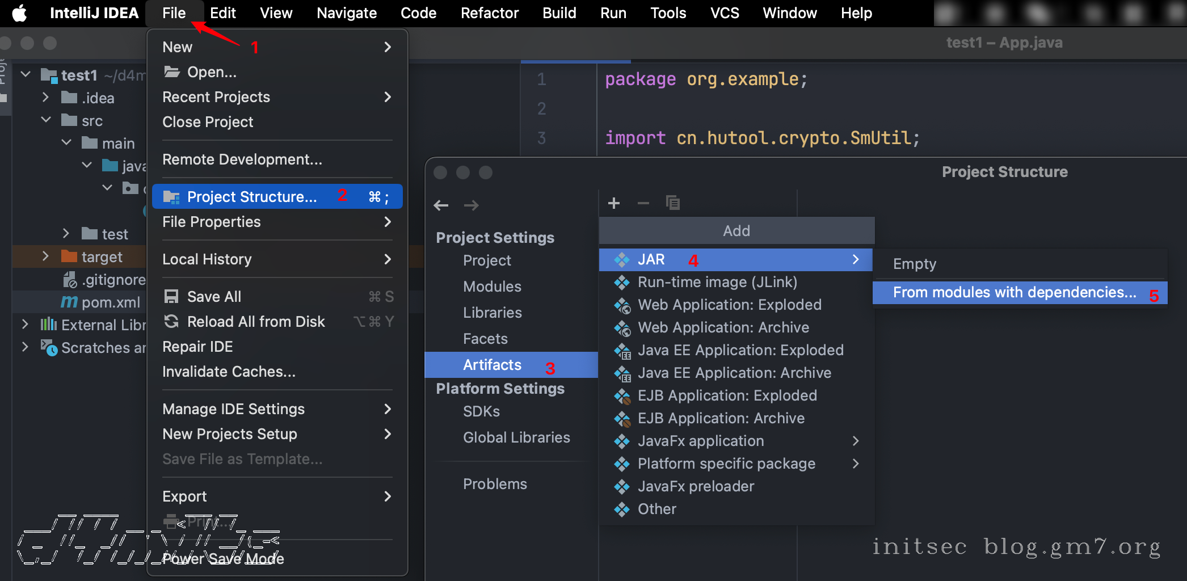Click the minus remove artifact icon

click(643, 203)
